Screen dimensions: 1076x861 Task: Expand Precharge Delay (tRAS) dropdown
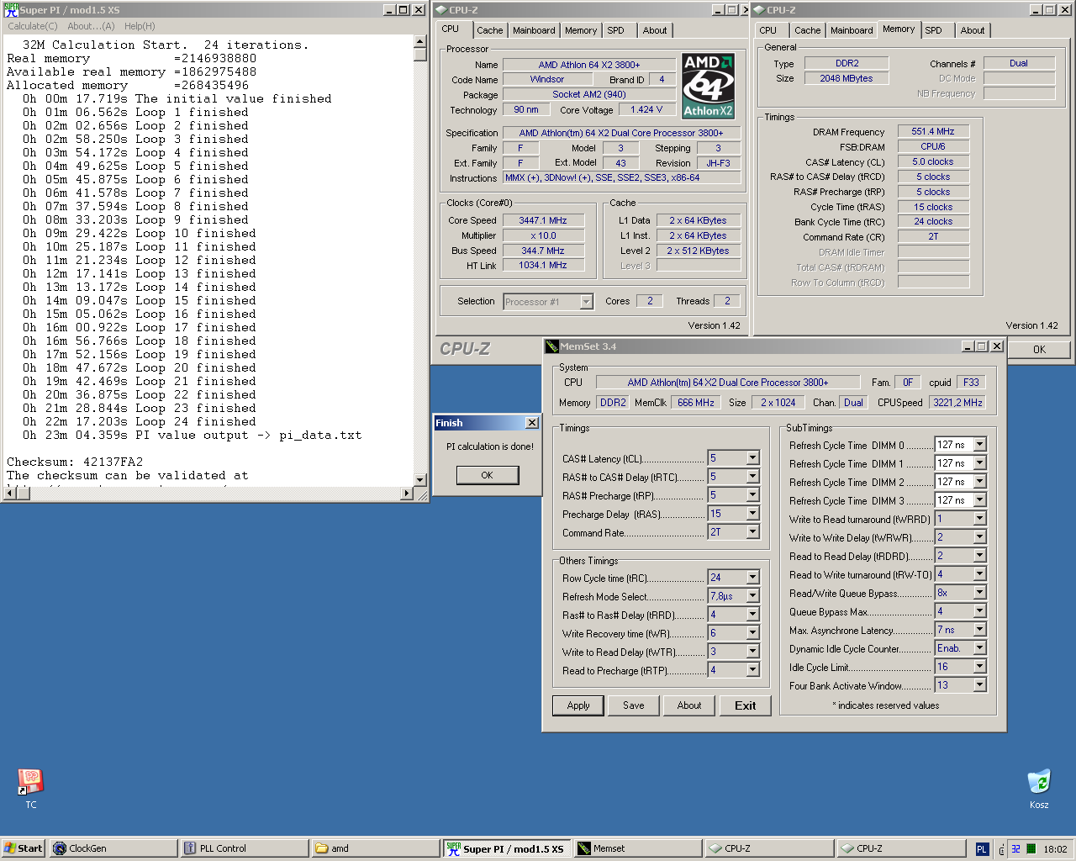click(752, 514)
